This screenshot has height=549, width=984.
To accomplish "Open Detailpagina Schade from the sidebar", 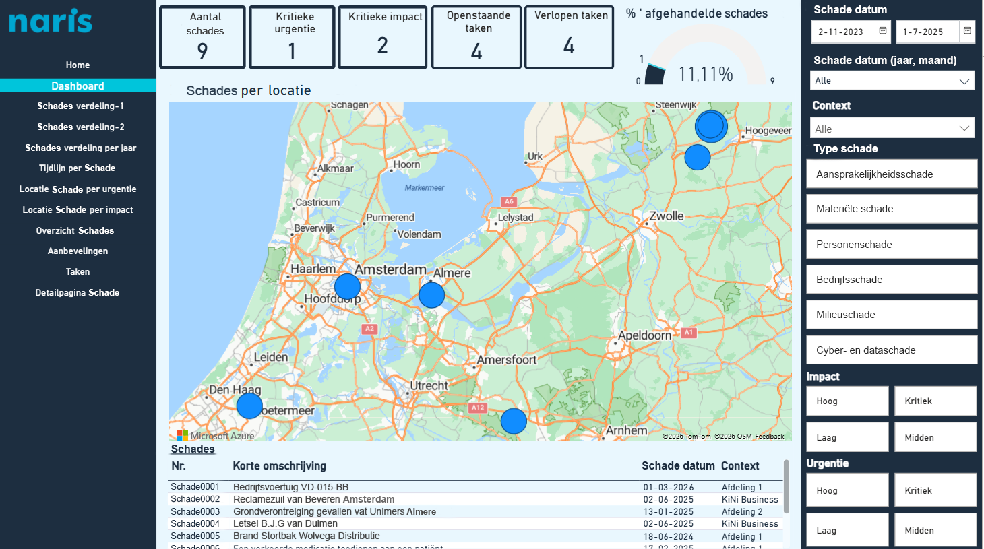I will tap(77, 292).
